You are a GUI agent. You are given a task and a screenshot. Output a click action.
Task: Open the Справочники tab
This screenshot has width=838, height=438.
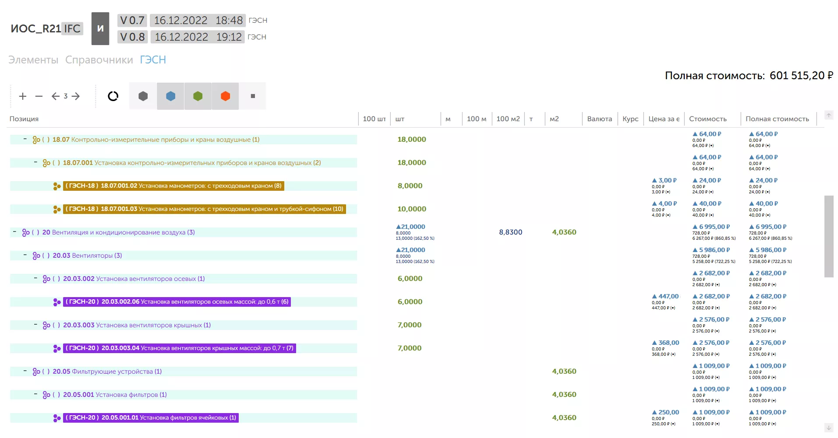99,60
